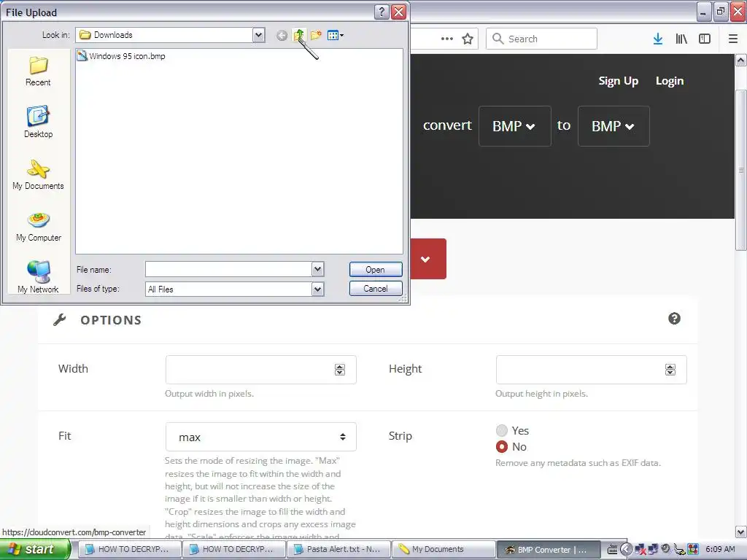Expand the File name dropdown arrow

pyautogui.click(x=318, y=270)
